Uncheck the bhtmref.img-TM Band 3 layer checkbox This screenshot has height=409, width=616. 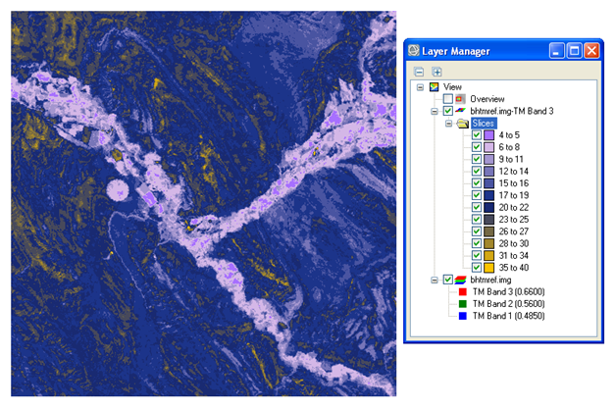[448, 111]
